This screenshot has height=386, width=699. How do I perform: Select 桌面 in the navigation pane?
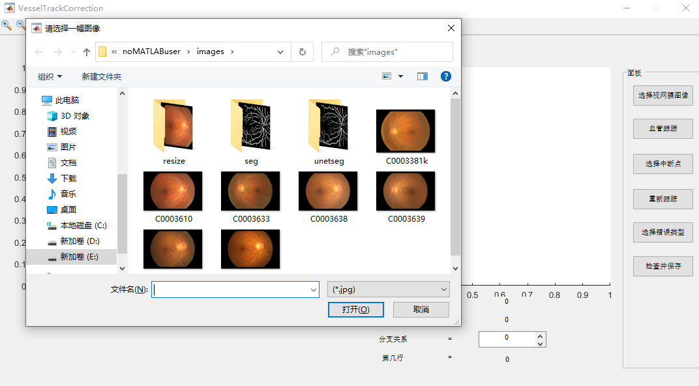pyautogui.click(x=68, y=210)
